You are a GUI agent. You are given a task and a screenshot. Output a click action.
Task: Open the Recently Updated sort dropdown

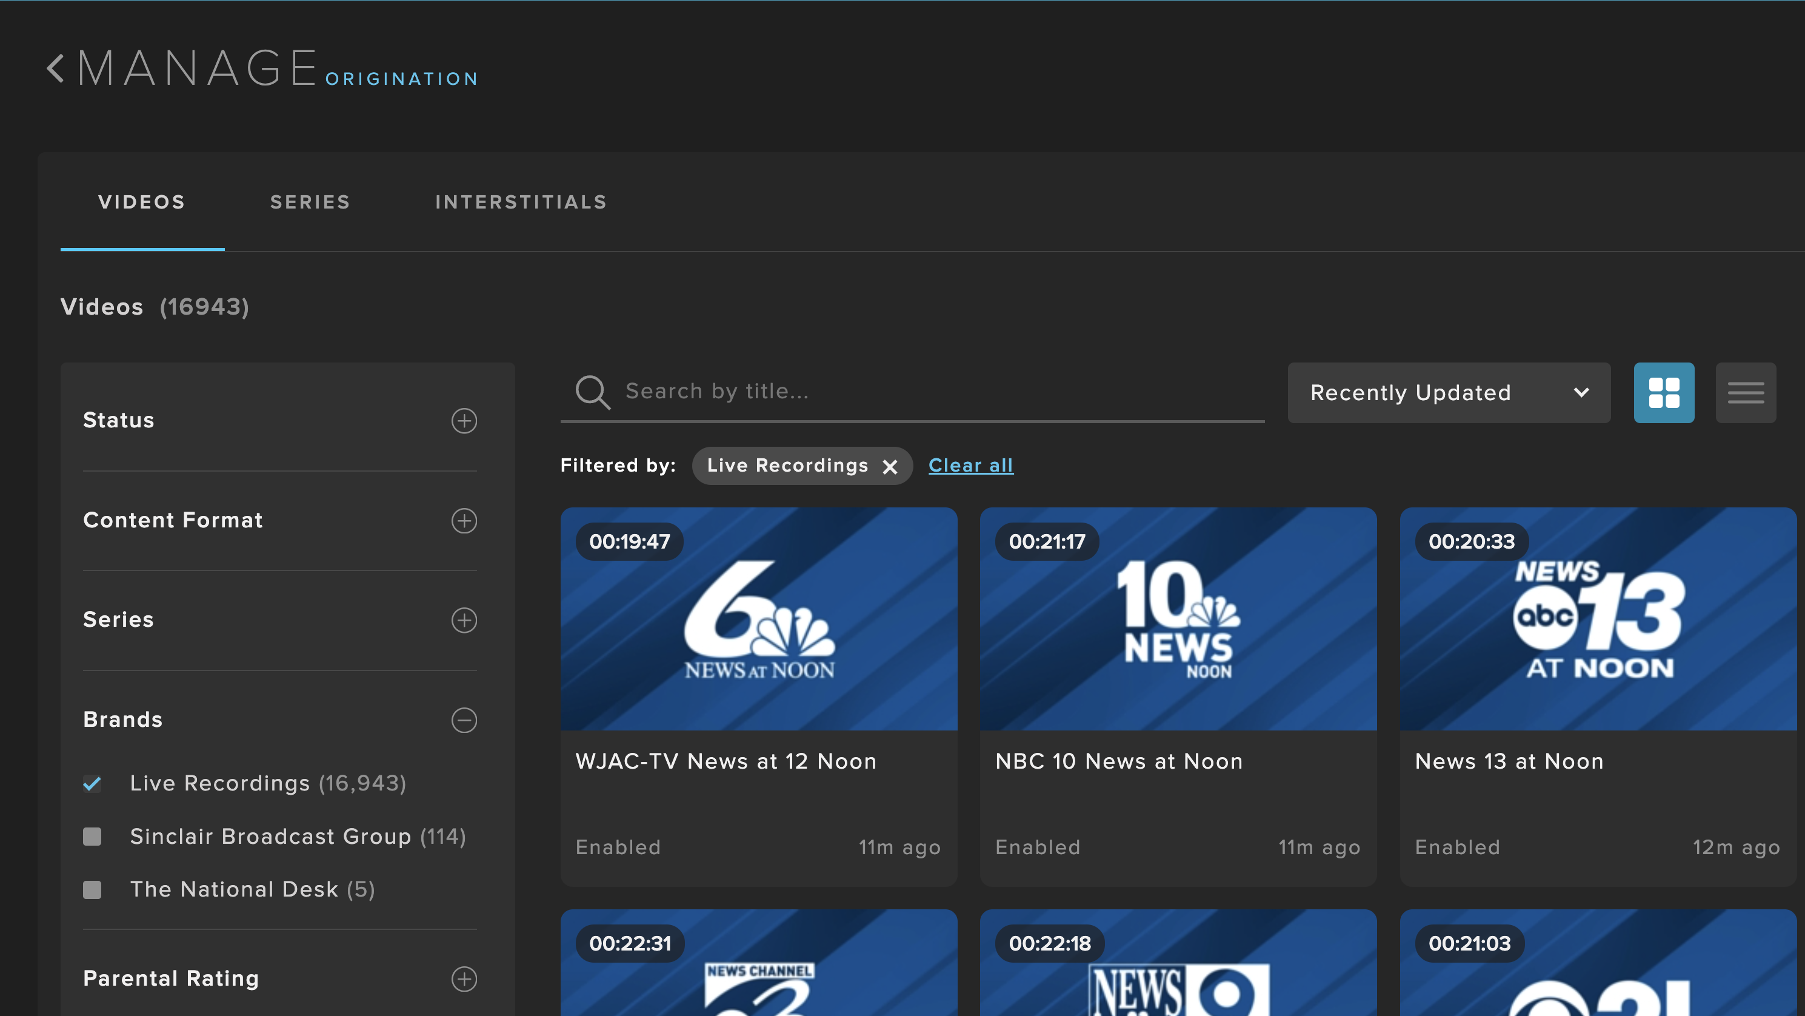click(x=1449, y=392)
